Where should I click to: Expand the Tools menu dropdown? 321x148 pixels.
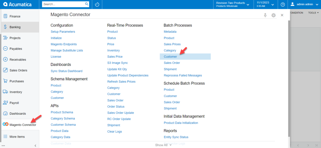(313, 13)
